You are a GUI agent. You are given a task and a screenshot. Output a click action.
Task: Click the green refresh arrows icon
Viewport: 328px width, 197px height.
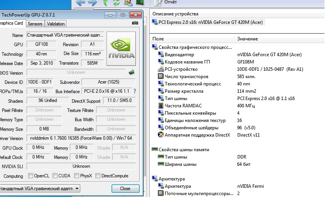click(117, 3)
